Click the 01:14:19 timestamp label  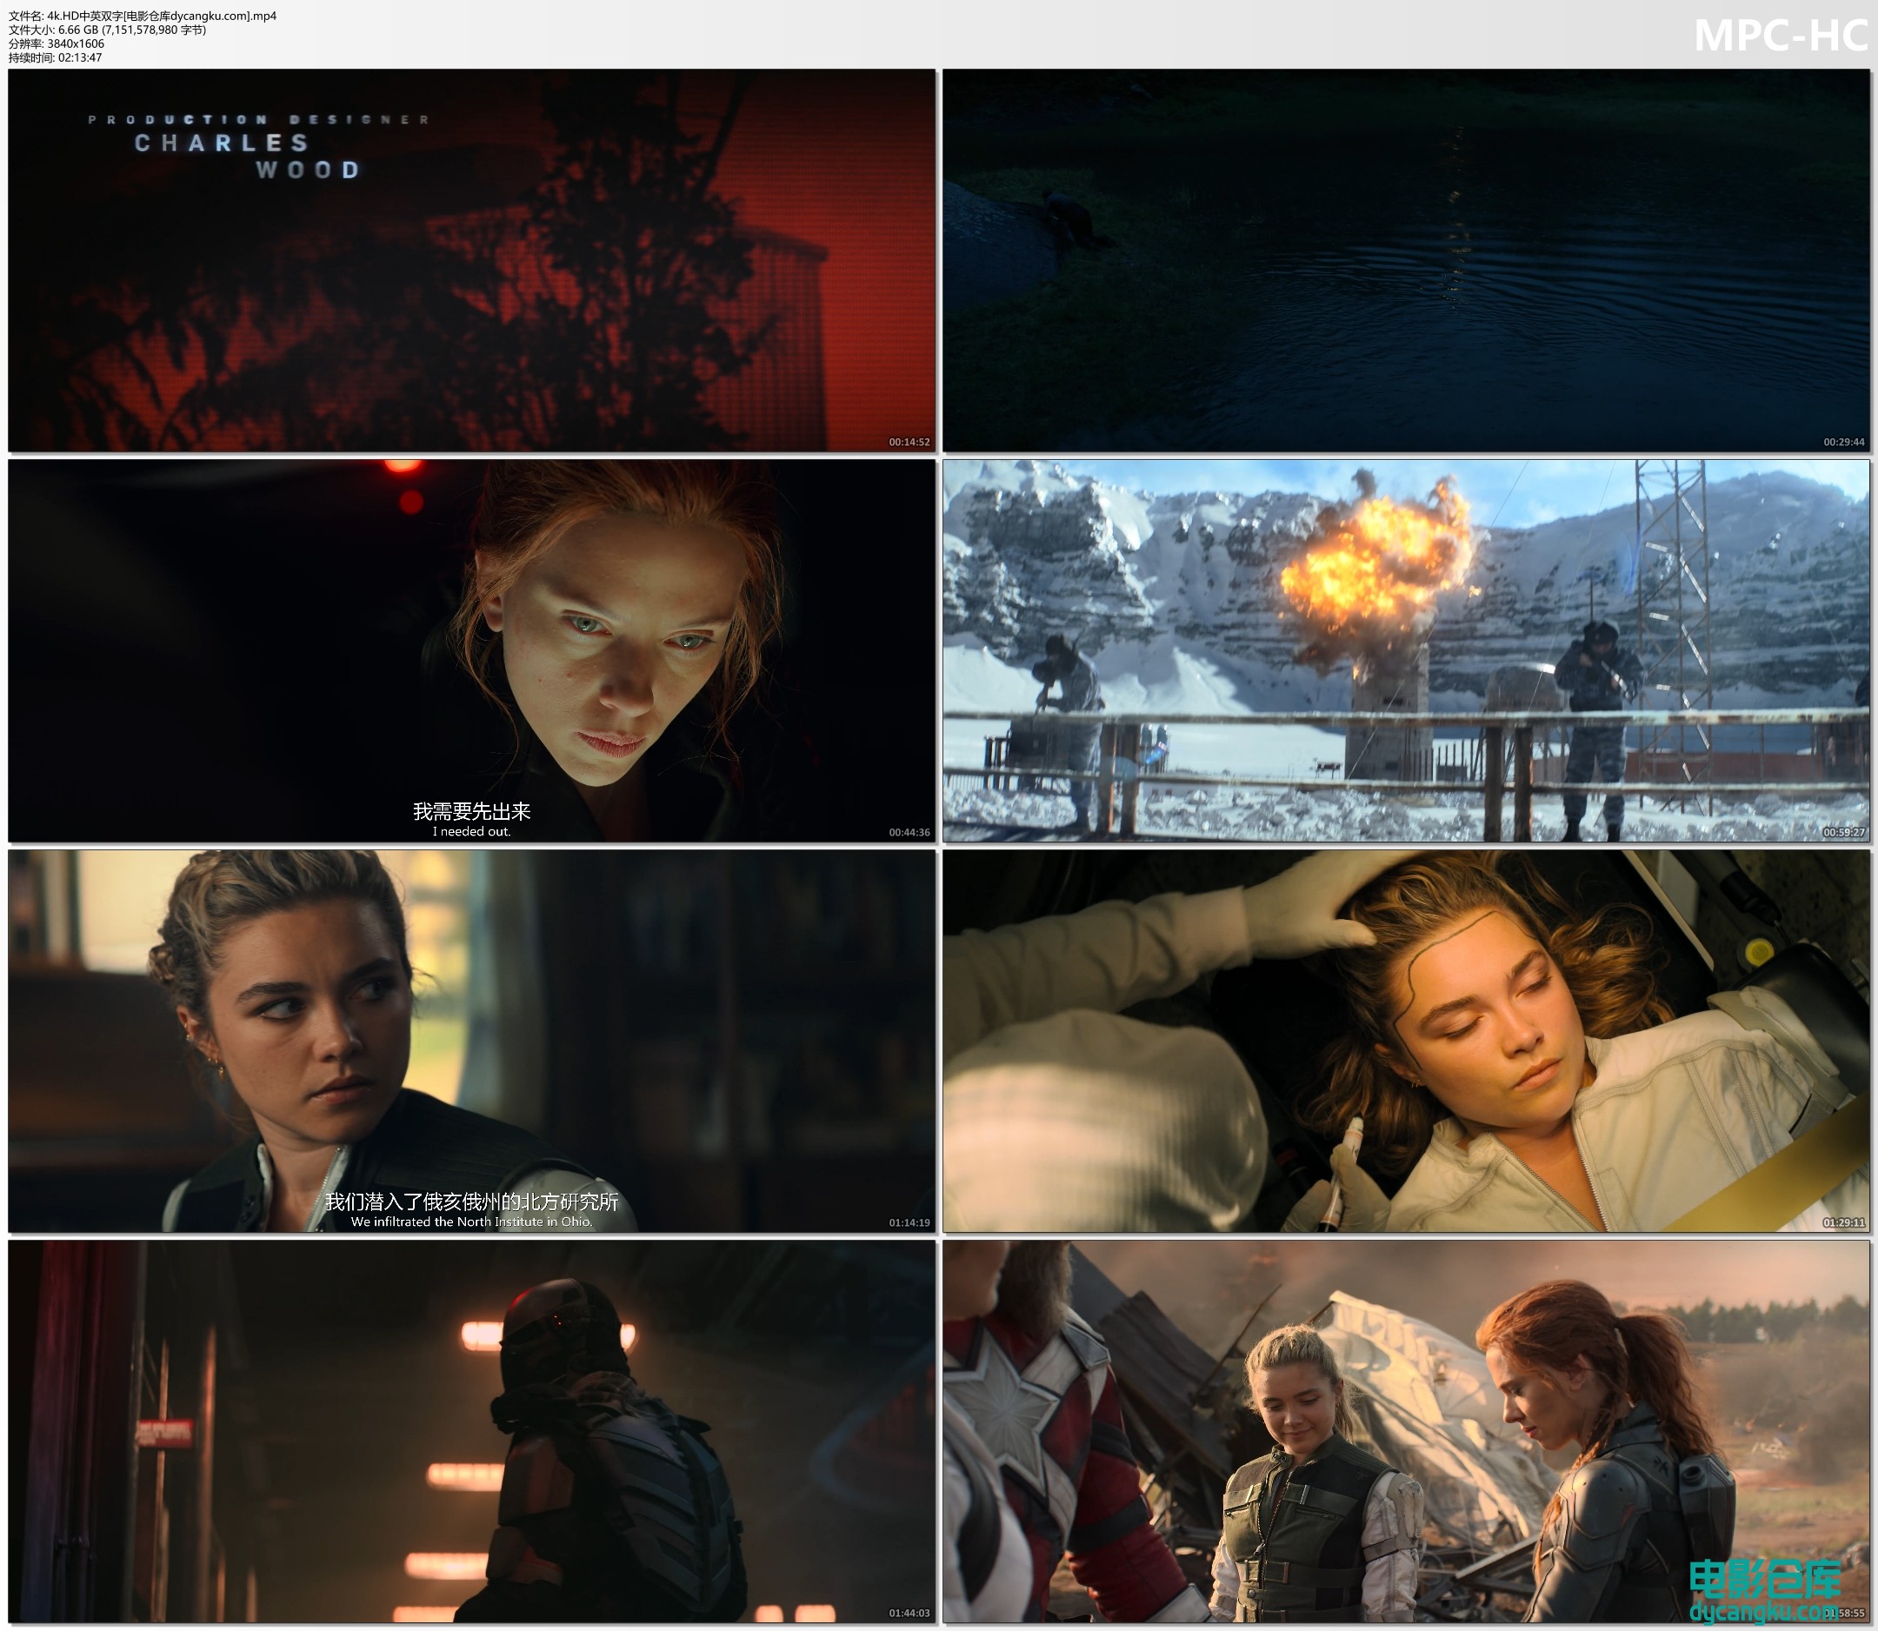[909, 1223]
